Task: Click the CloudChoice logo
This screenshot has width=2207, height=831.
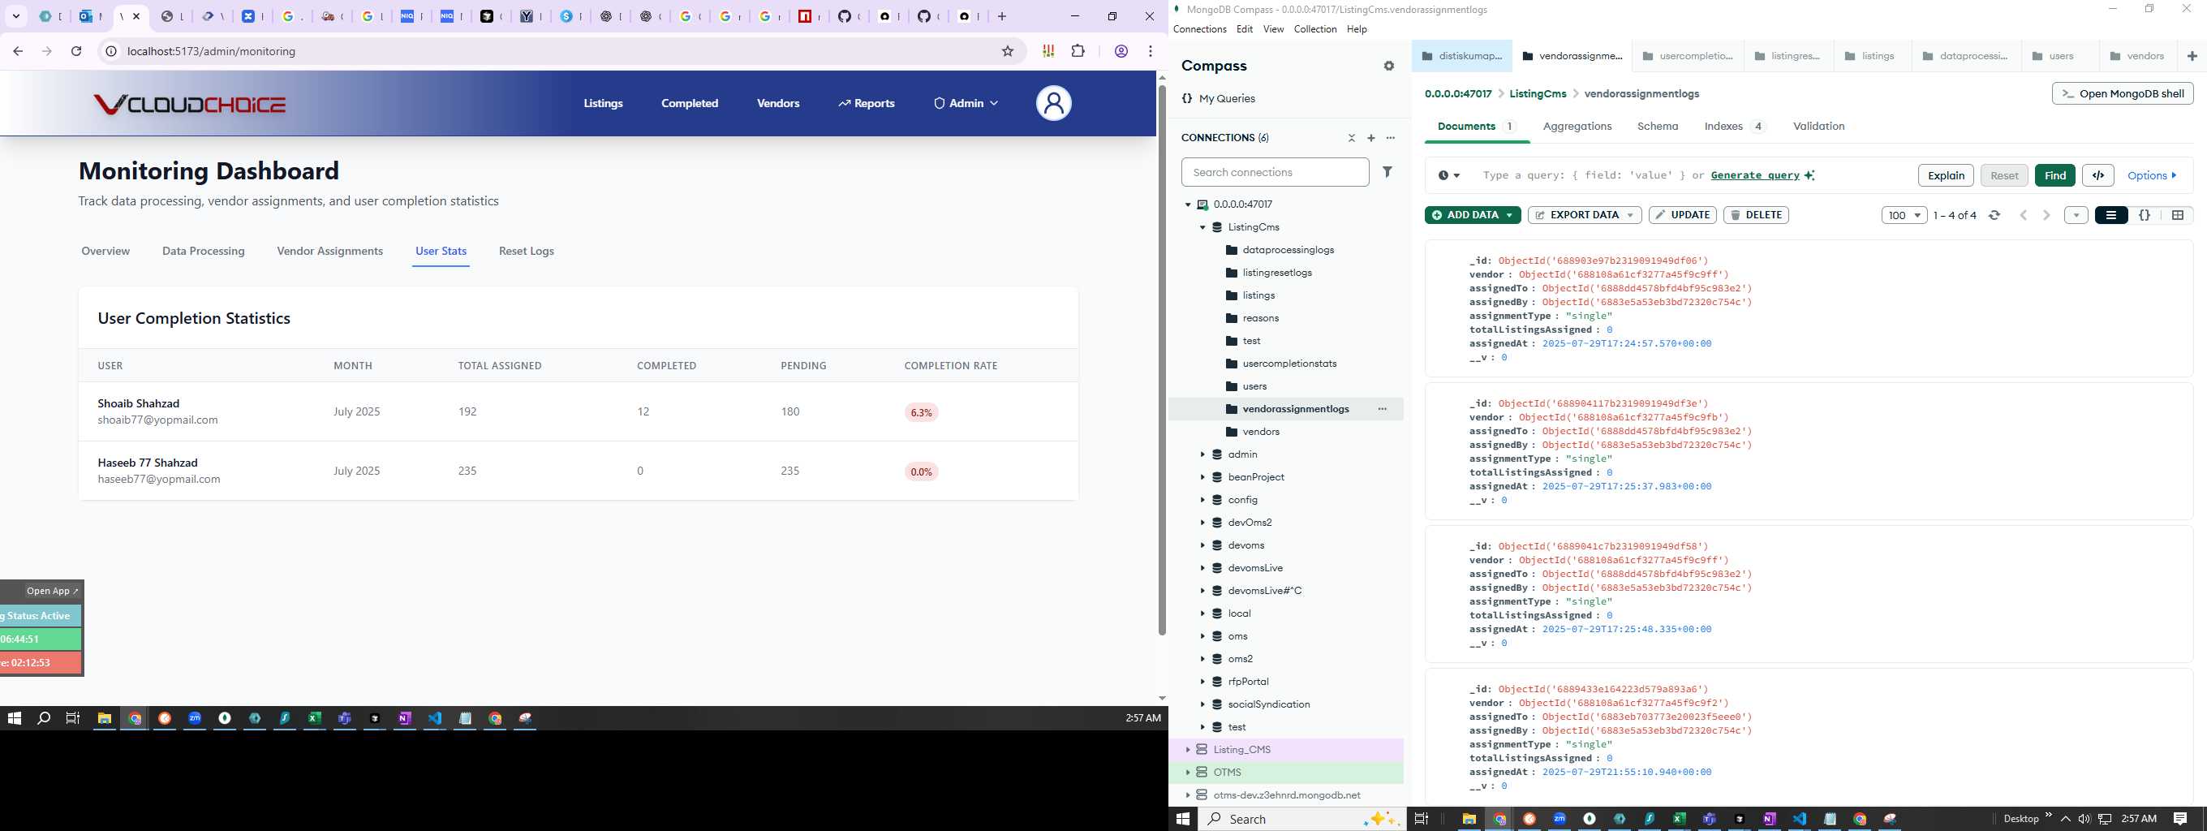Action: click(189, 105)
